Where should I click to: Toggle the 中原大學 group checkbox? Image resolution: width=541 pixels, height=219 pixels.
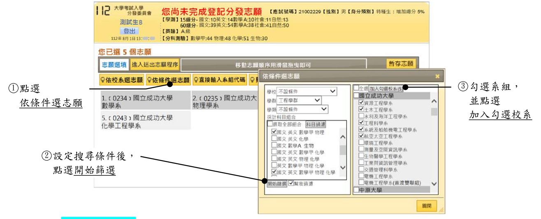tap(356, 189)
